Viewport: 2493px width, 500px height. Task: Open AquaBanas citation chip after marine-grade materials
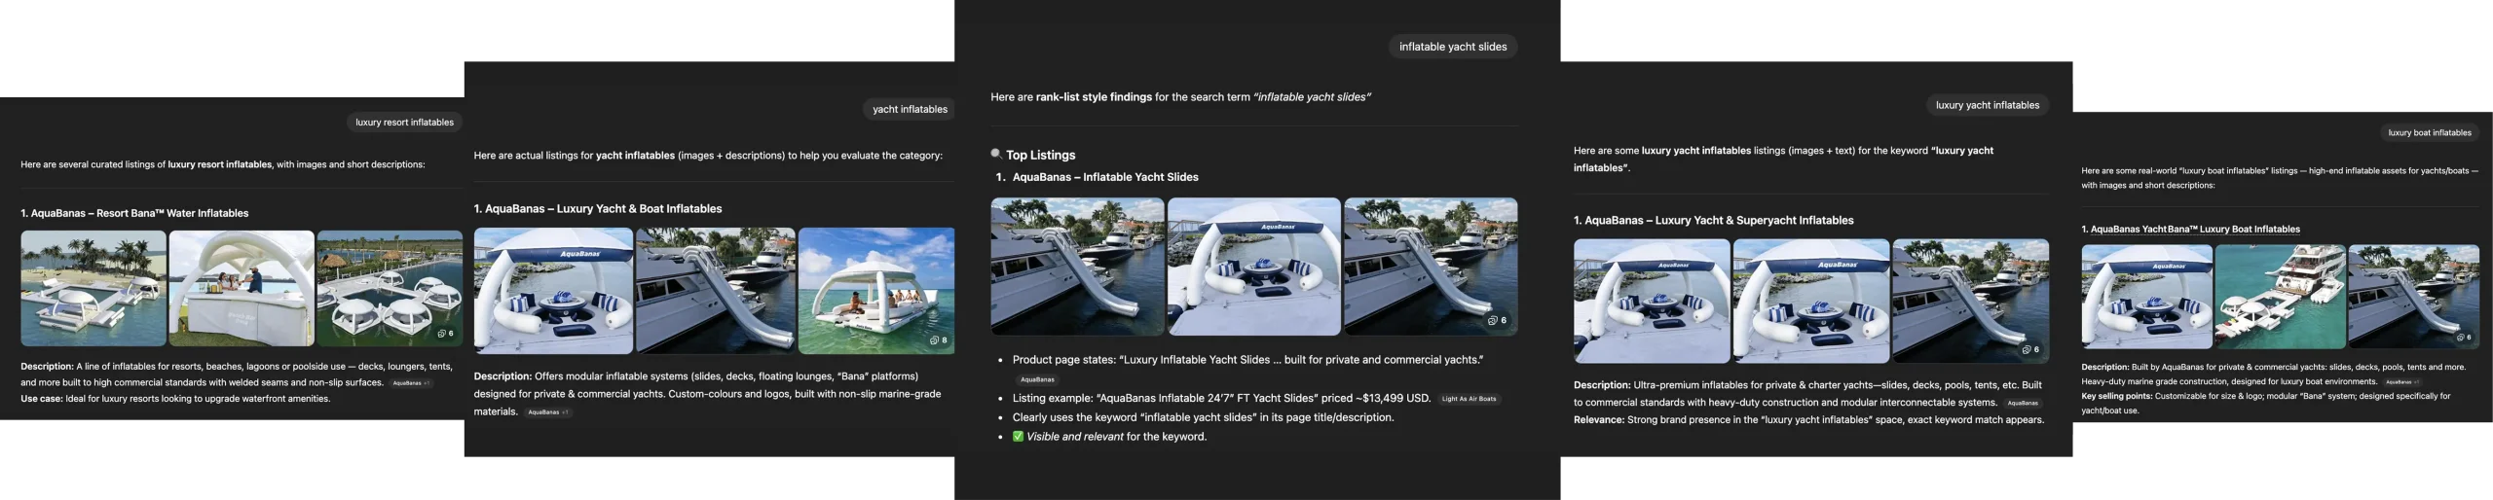pos(548,412)
